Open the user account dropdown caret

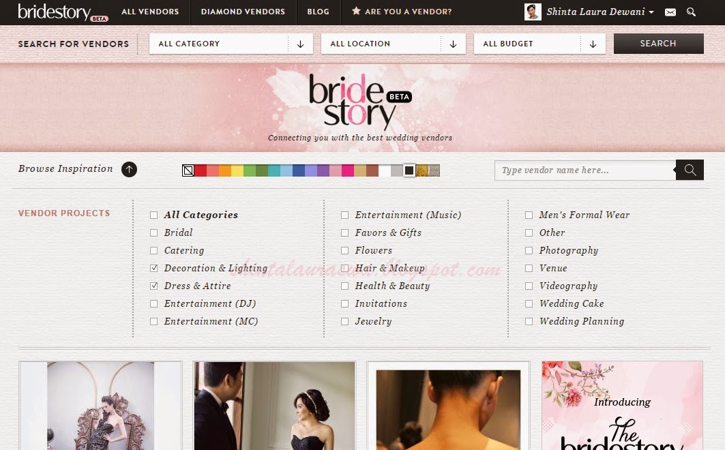coord(651,12)
